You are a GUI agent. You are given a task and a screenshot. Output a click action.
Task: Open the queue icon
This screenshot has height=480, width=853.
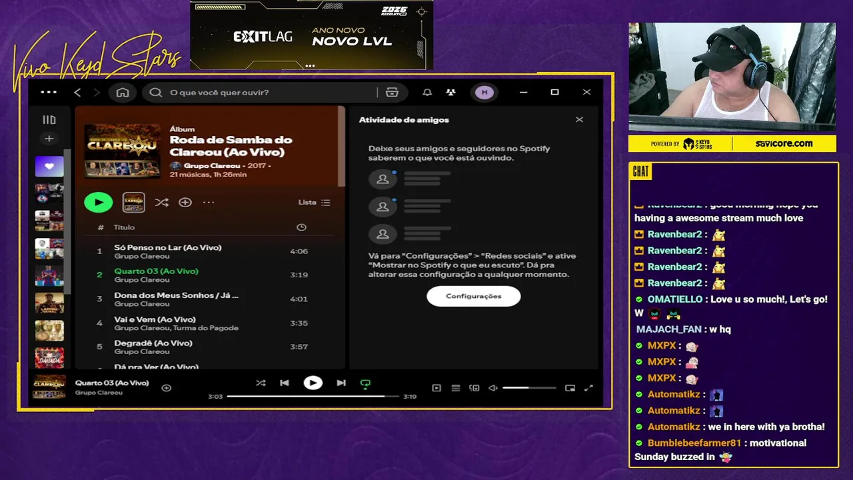pos(456,388)
